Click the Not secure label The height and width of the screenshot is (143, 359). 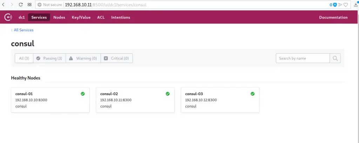pyautogui.click(x=53, y=5)
